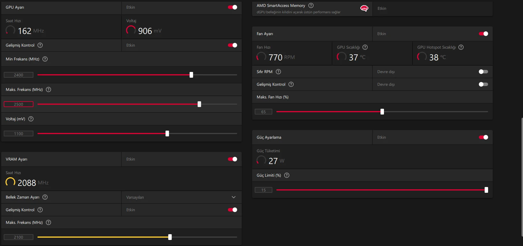
Task: Click the Fan Ayarı section title
Action: [265, 34]
